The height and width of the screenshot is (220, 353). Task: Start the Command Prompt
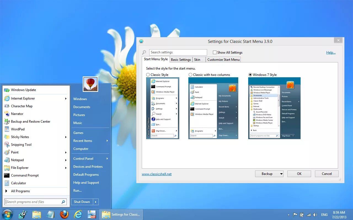(25, 175)
